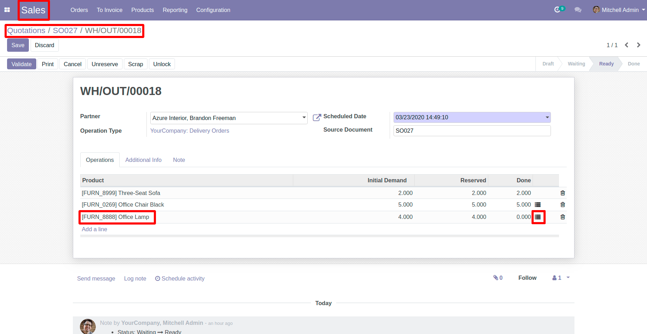The height and width of the screenshot is (334, 647).
Task: Click the Source Document field SO027
Action: pyautogui.click(x=472, y=131)
